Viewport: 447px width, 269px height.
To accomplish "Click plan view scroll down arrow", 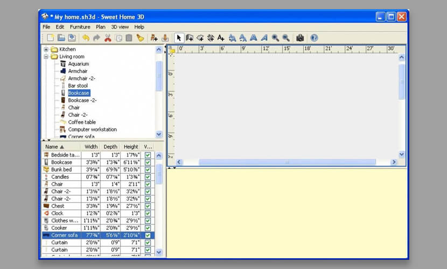I will click(402, 154).
